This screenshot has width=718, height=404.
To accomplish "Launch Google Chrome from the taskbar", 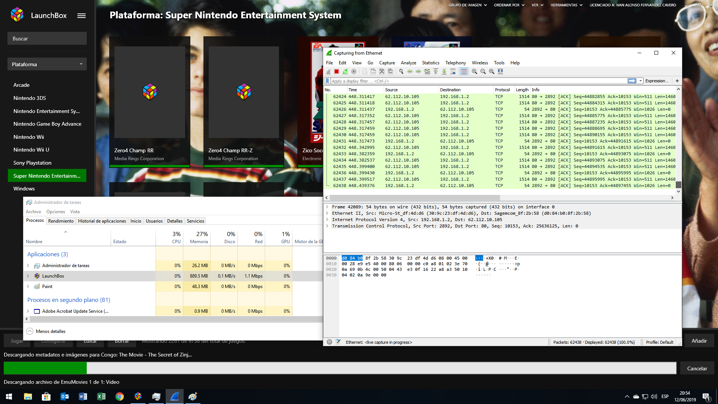I will pyautogui.click(x=120, y=397).
